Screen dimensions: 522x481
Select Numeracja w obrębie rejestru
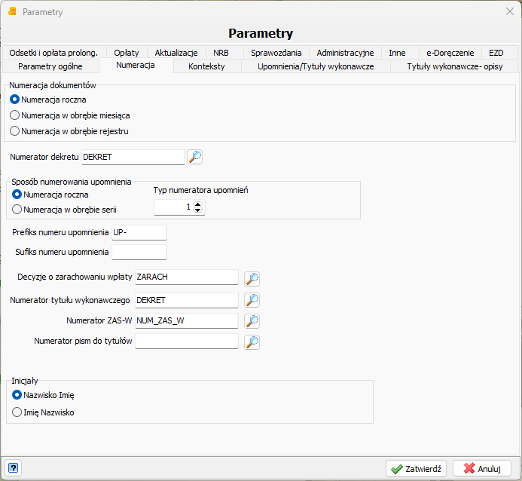69,131
